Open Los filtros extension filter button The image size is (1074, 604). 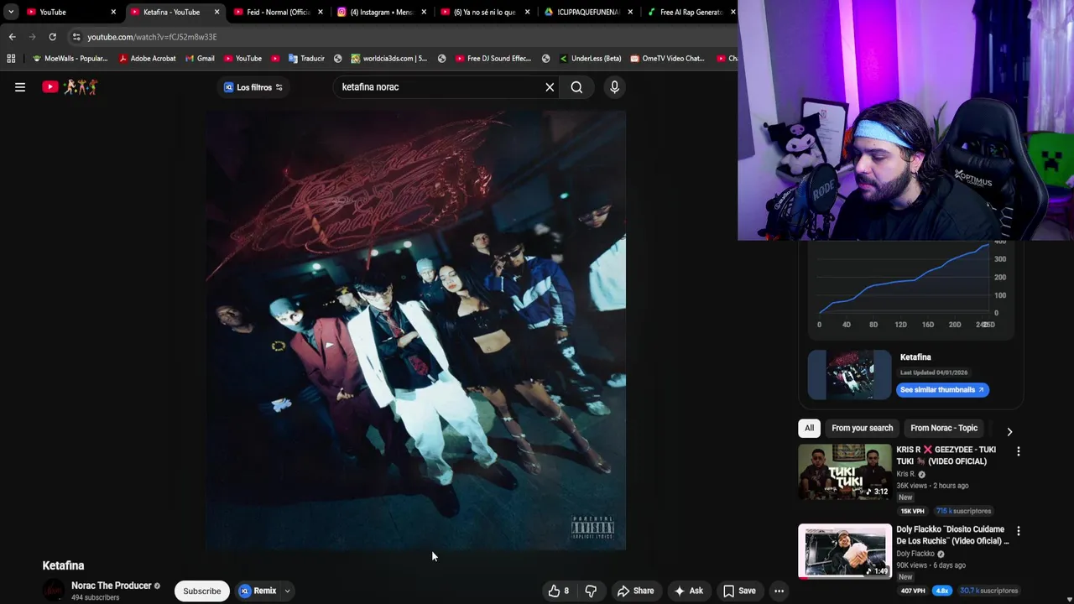click(x=253, y=87)
